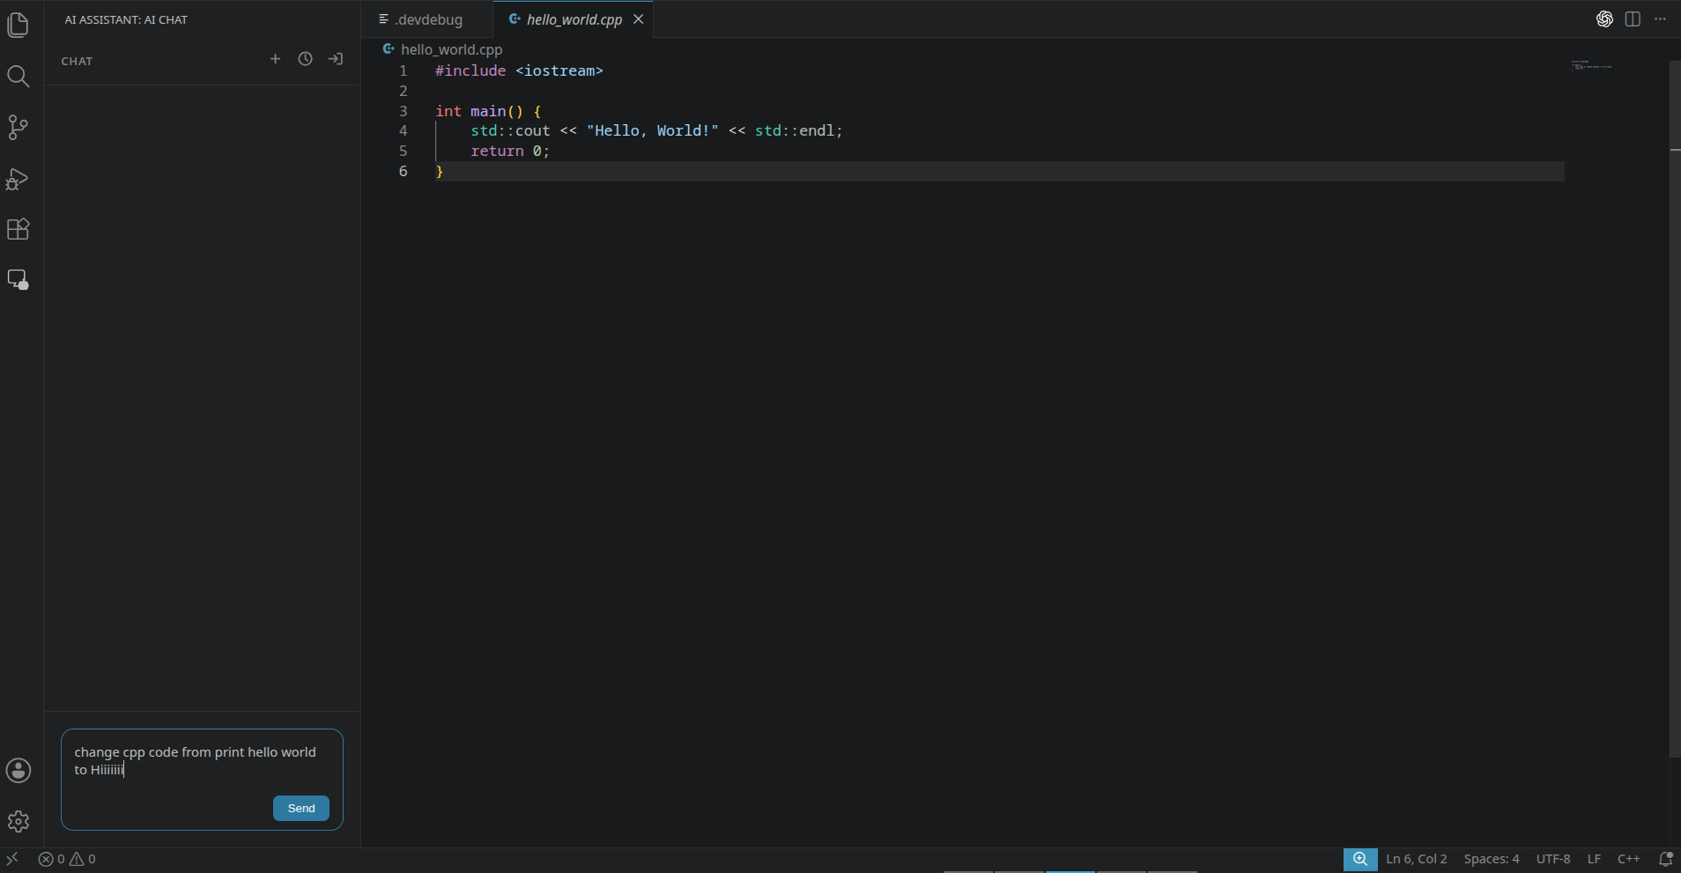1681x873 pixels.
Task: Click the return keyword on line 5
Action: click(497, 151)
